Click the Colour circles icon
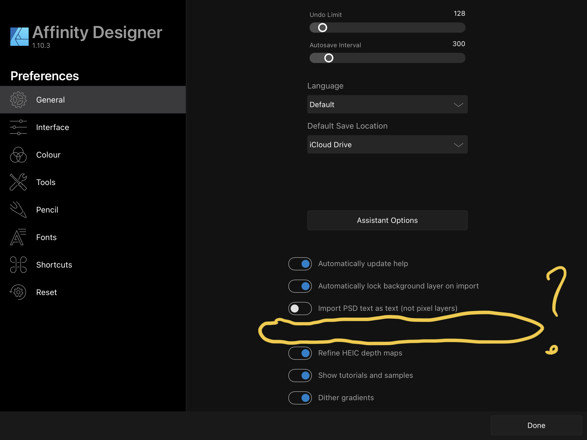This screenshot has width=587, height=440. click(18, 155)
